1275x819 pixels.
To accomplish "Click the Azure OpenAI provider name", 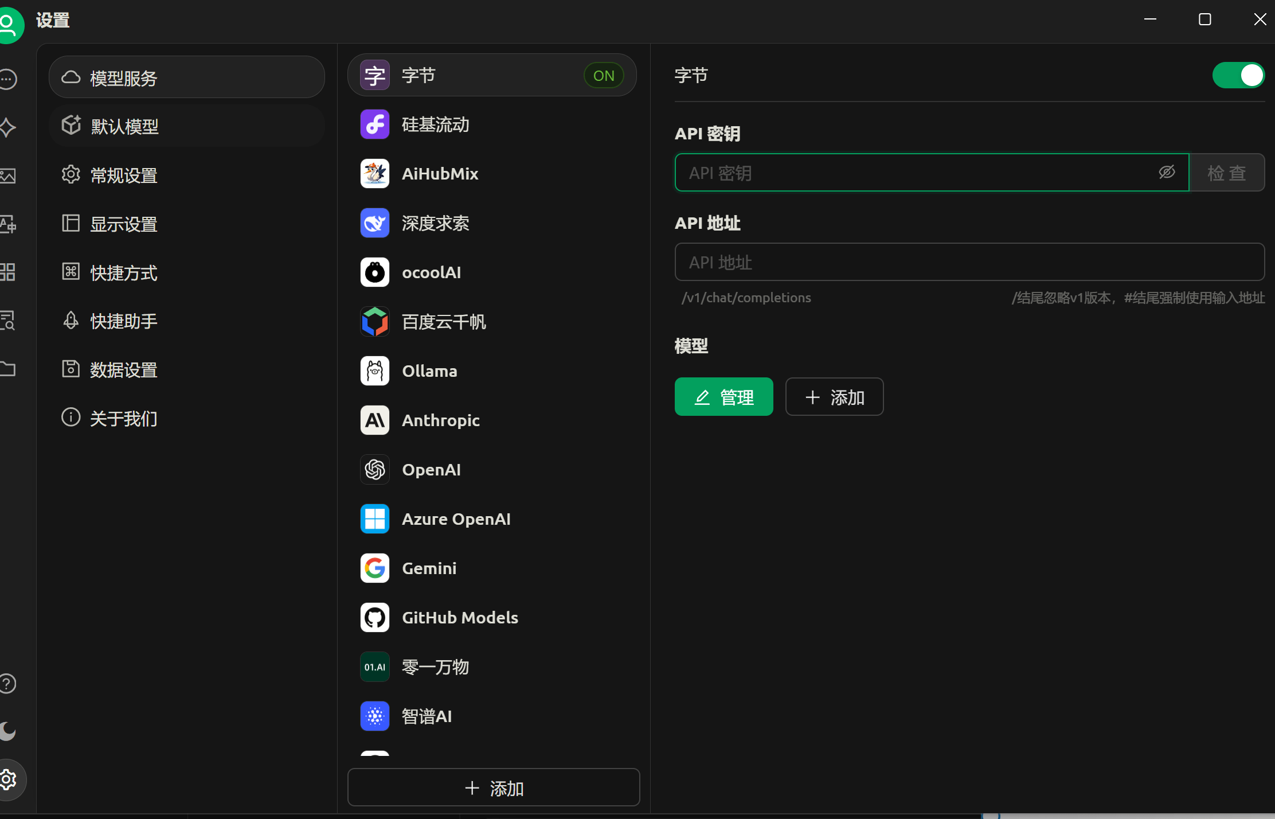I will click(x=456, y=519).
